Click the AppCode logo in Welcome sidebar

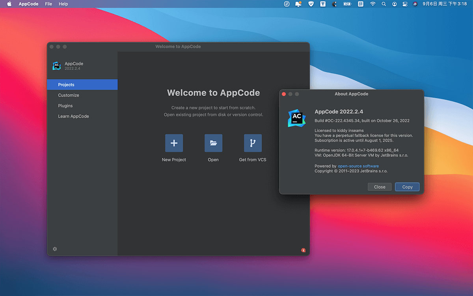point(57,66)
